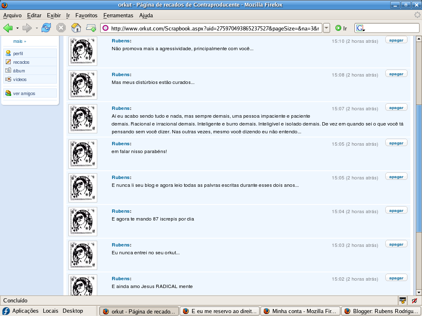Click the recados notepad icon in sidebar
Image resolution: width=422 pixels, height=316 pixels.
coord(8,62)
